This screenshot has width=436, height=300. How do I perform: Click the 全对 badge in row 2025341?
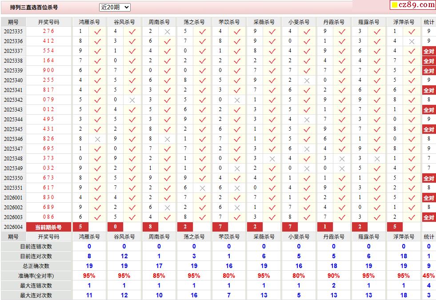428,90
